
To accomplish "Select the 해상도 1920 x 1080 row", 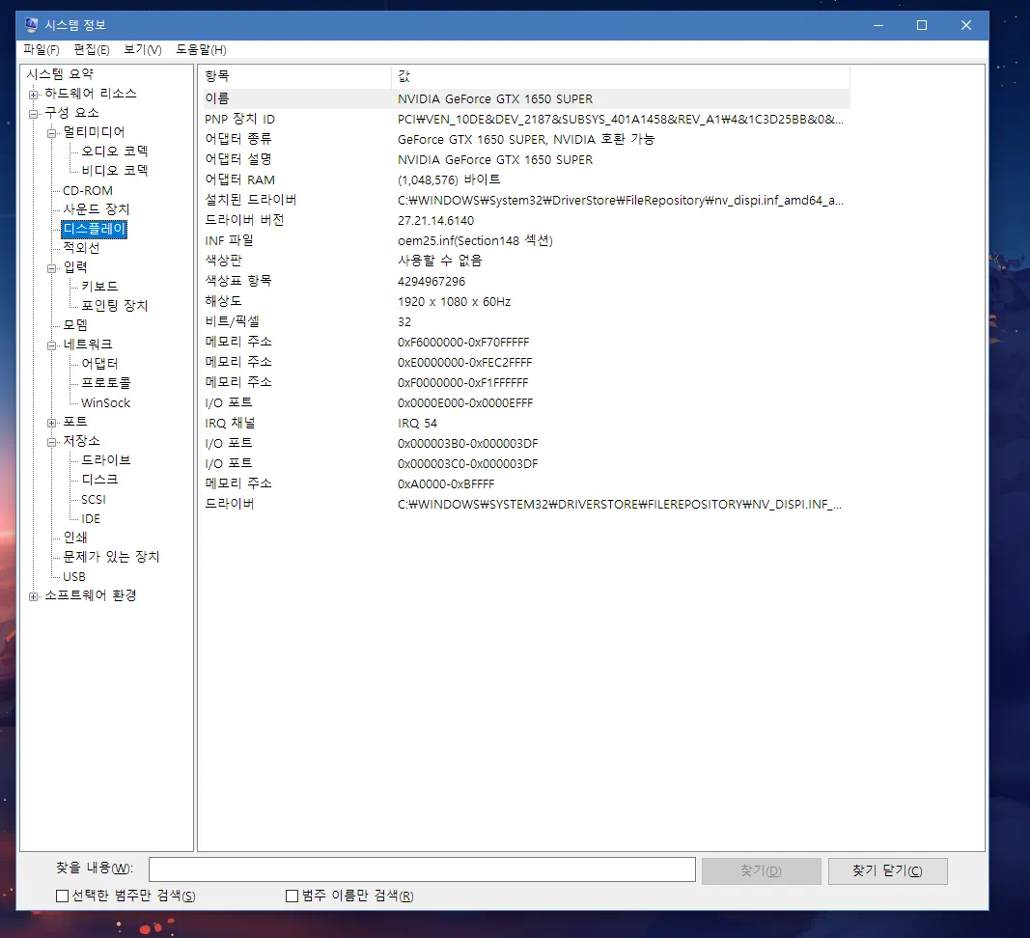I will (523, 301).
